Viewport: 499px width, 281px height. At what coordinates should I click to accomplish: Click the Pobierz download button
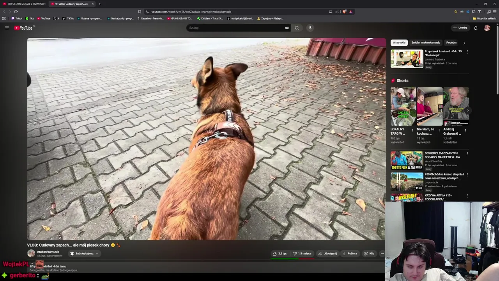pyautogui.click(x=350, y=254)
